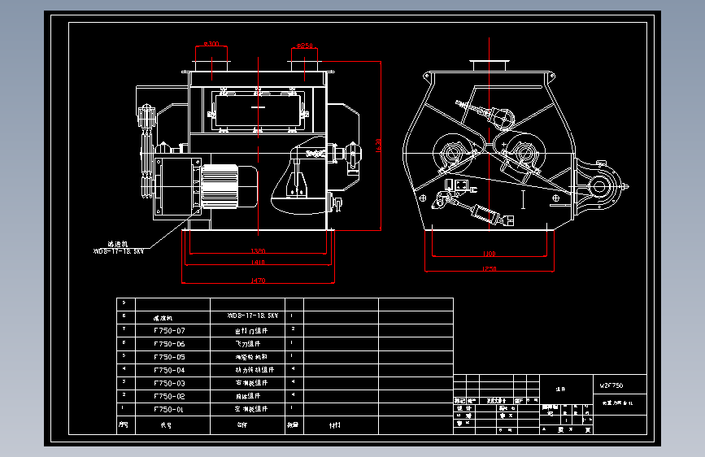Viewport: 705px width, 457px height.
Task: Select the inspection door frame in front view
Action: [x=258, y=111]
